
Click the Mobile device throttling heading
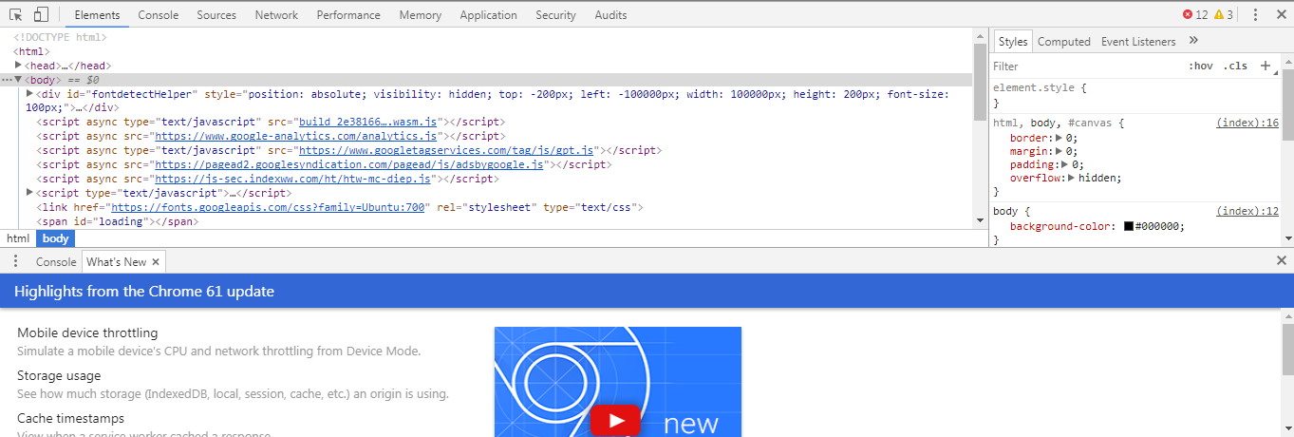click(87, 333)
